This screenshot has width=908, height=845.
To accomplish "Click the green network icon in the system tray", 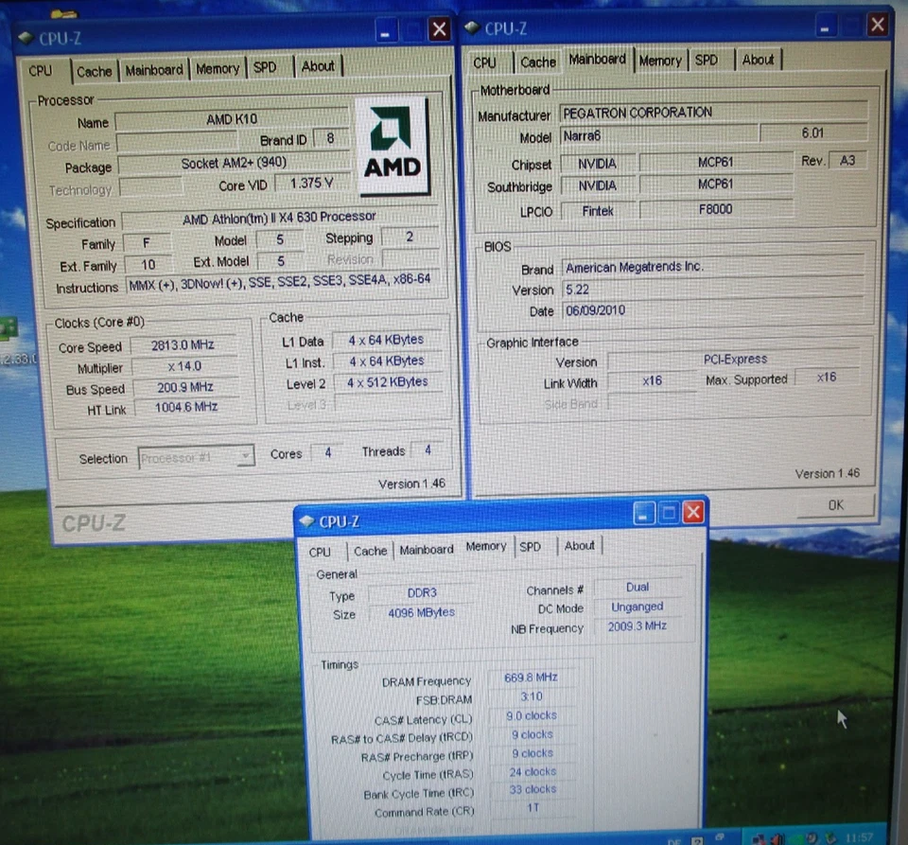I will [796, 836].
